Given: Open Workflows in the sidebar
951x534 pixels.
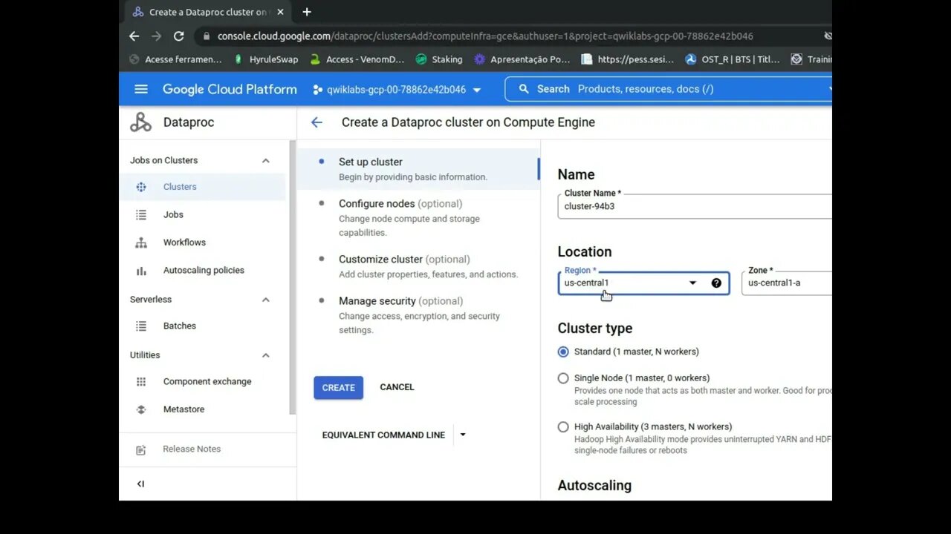Looking at the screenshot, I should click(x=202, y=243).
